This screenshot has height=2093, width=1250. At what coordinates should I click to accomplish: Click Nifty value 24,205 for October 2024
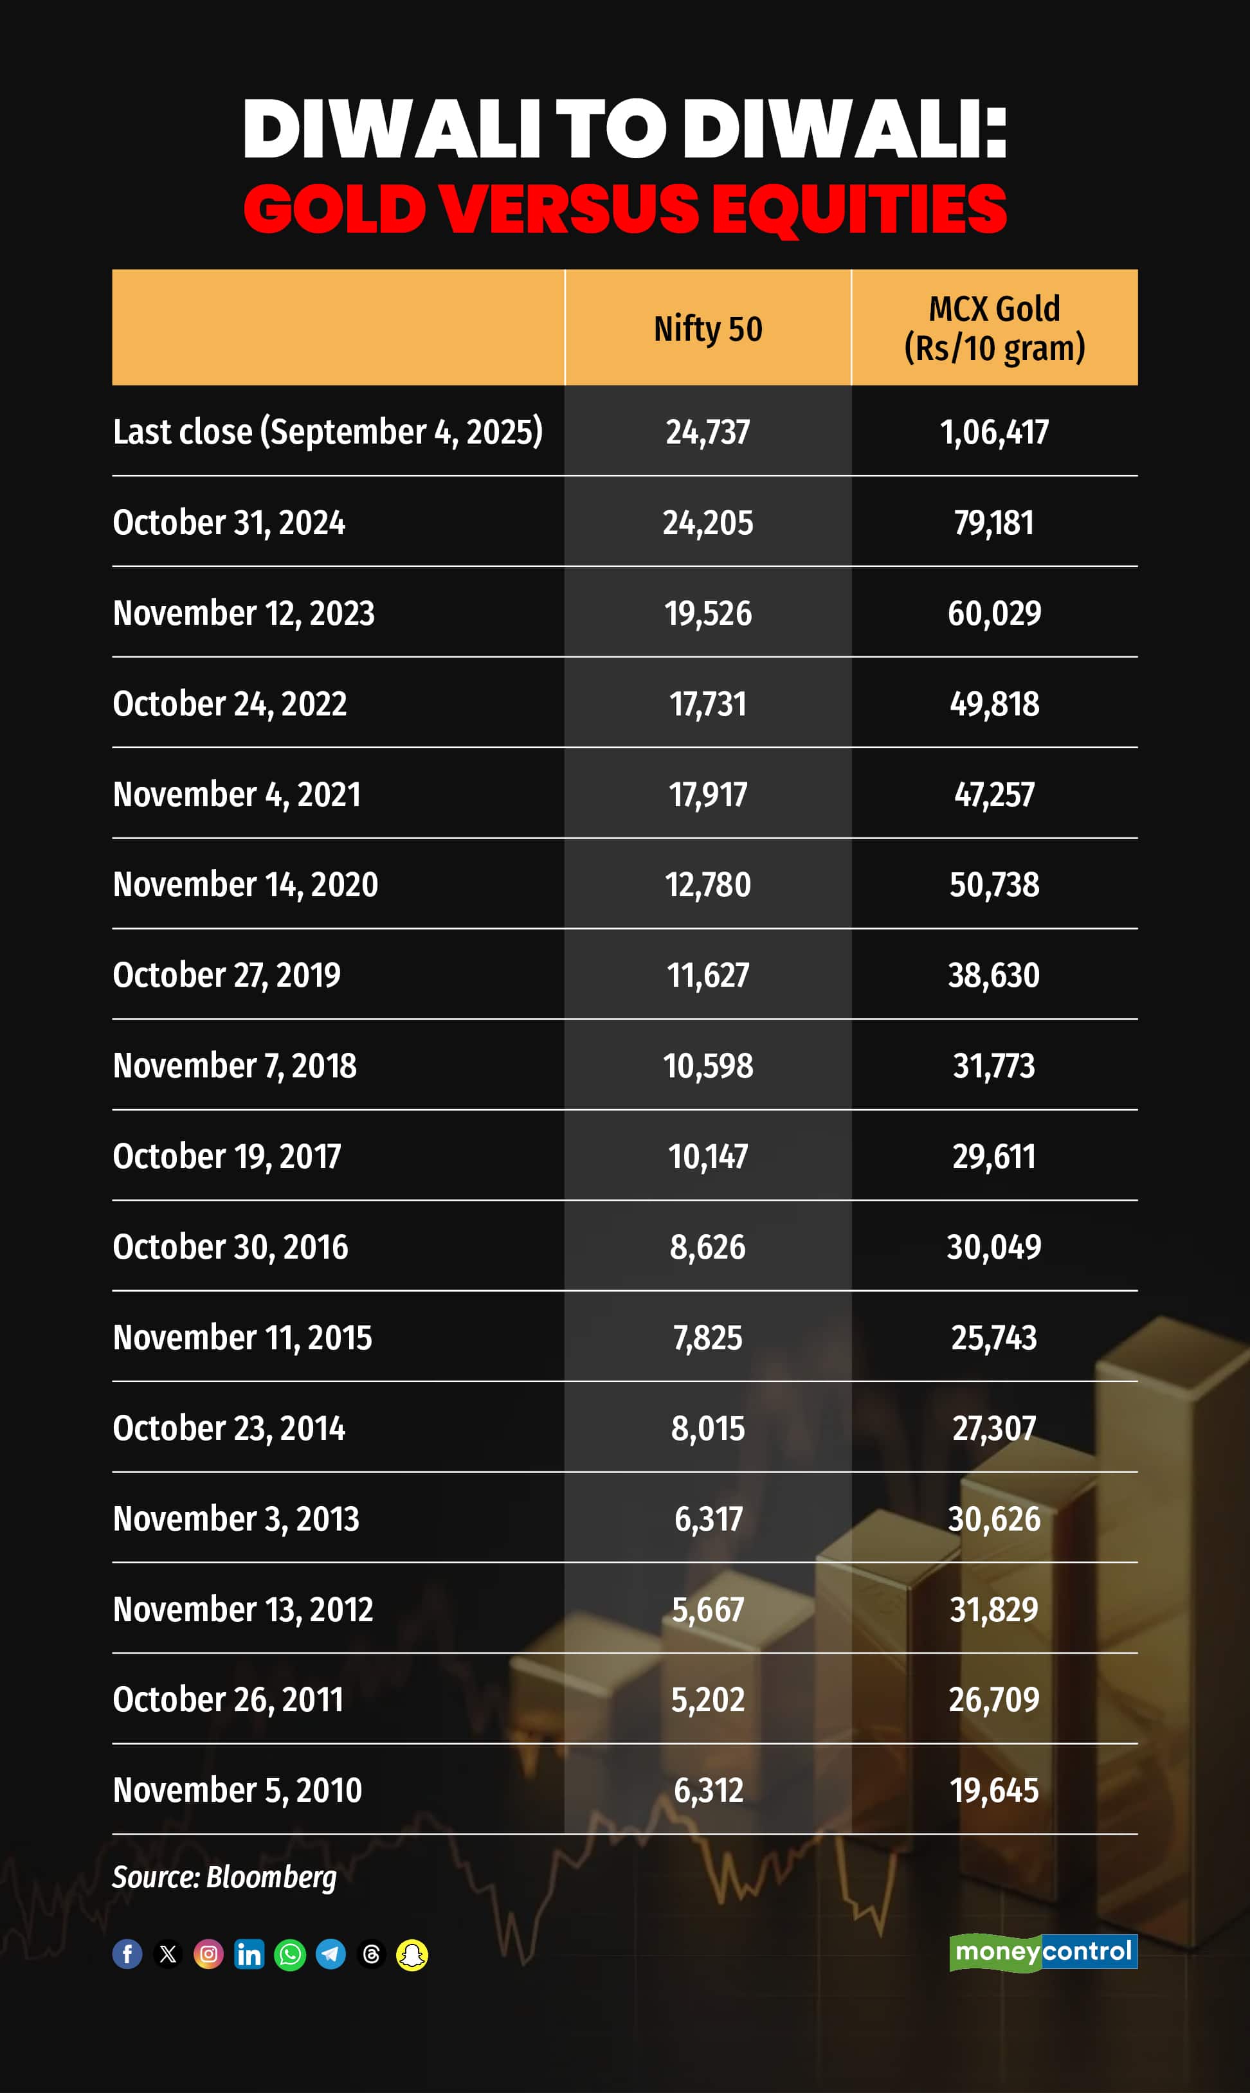(709, 523)
